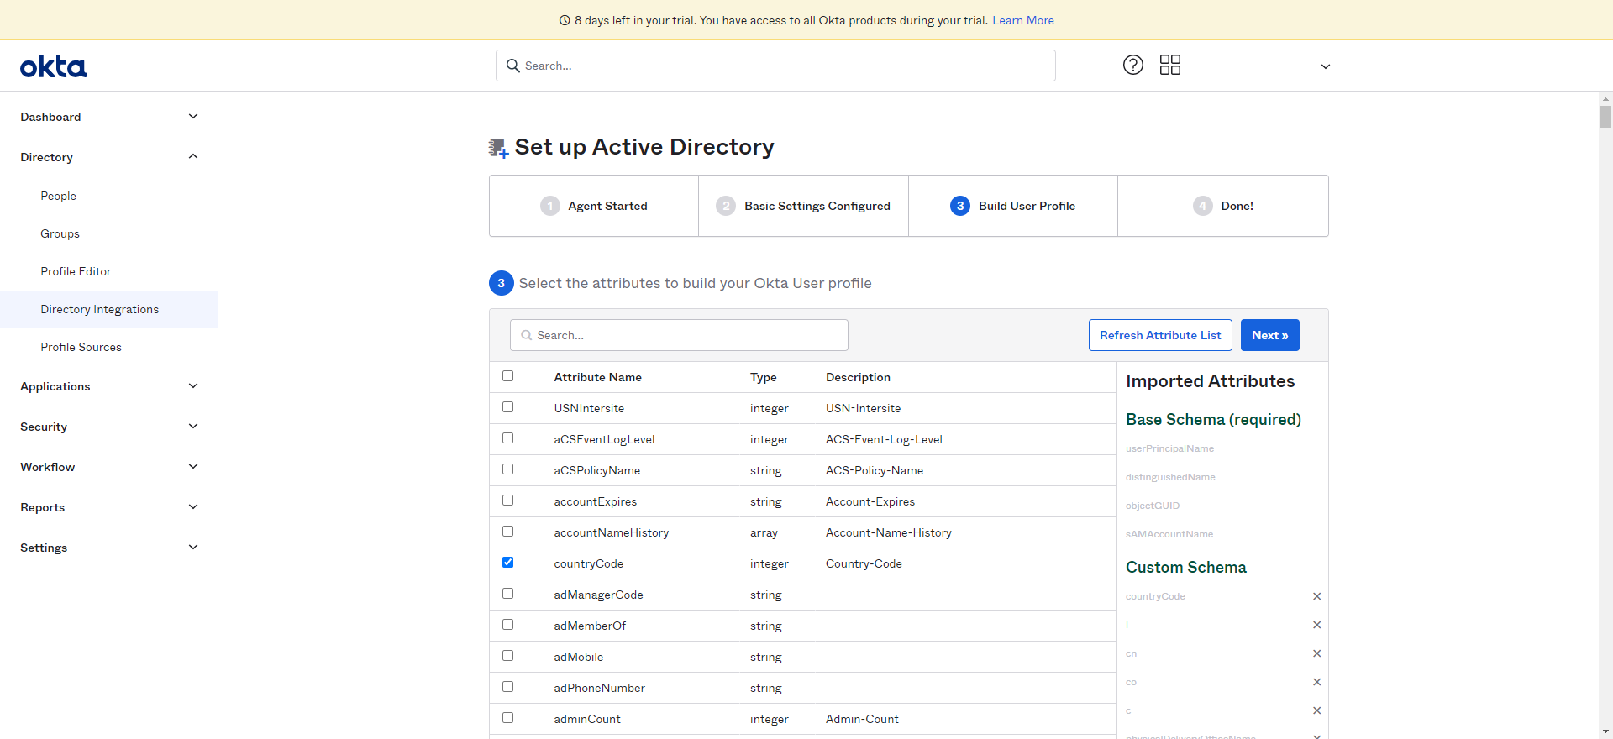Click the Okta logo
The width and height of the screenshot is (1613, 739).
[54, 66]
